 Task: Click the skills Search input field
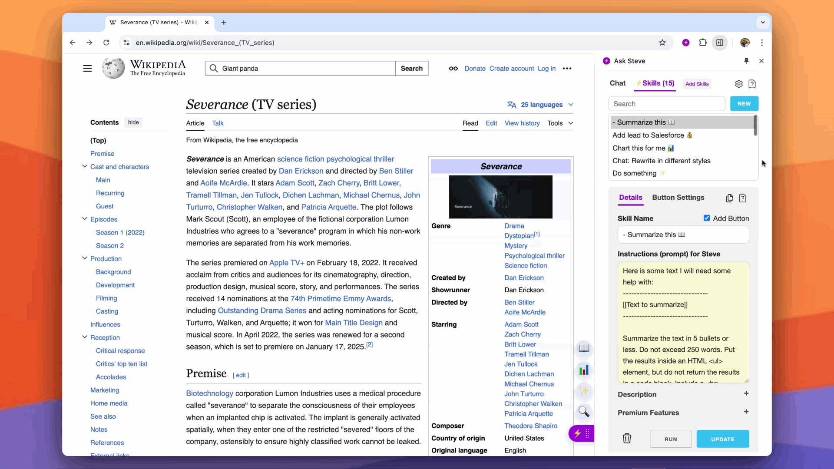pos(666,104)
